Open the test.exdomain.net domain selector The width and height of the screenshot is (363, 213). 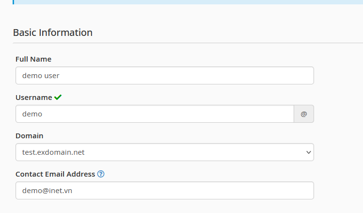165,152
